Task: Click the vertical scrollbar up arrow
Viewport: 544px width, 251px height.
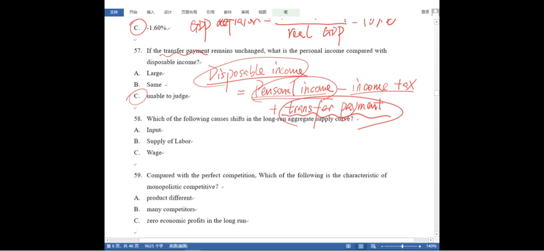Action: coord(437,22)
